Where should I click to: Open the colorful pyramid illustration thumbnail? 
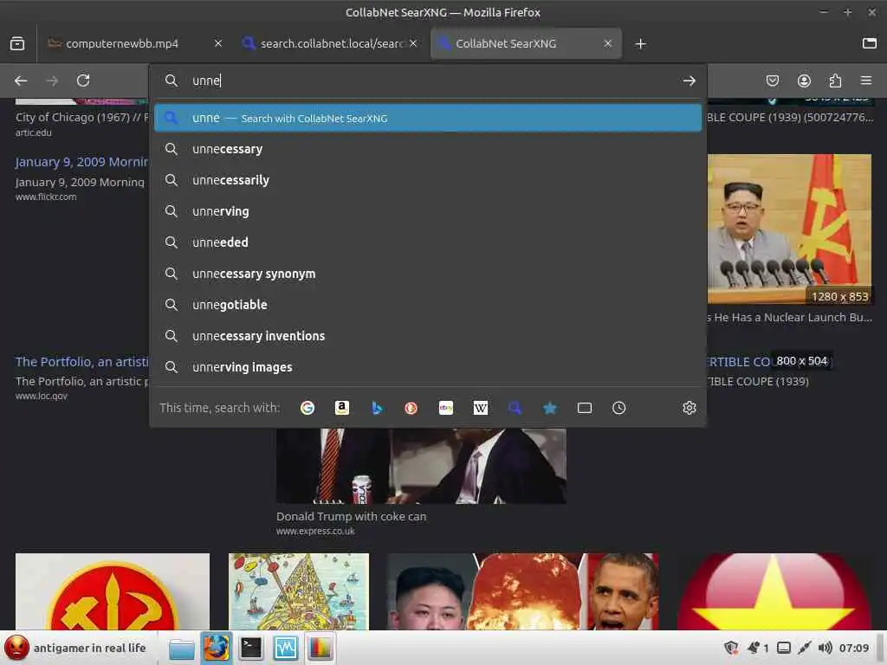pos(299,591)
